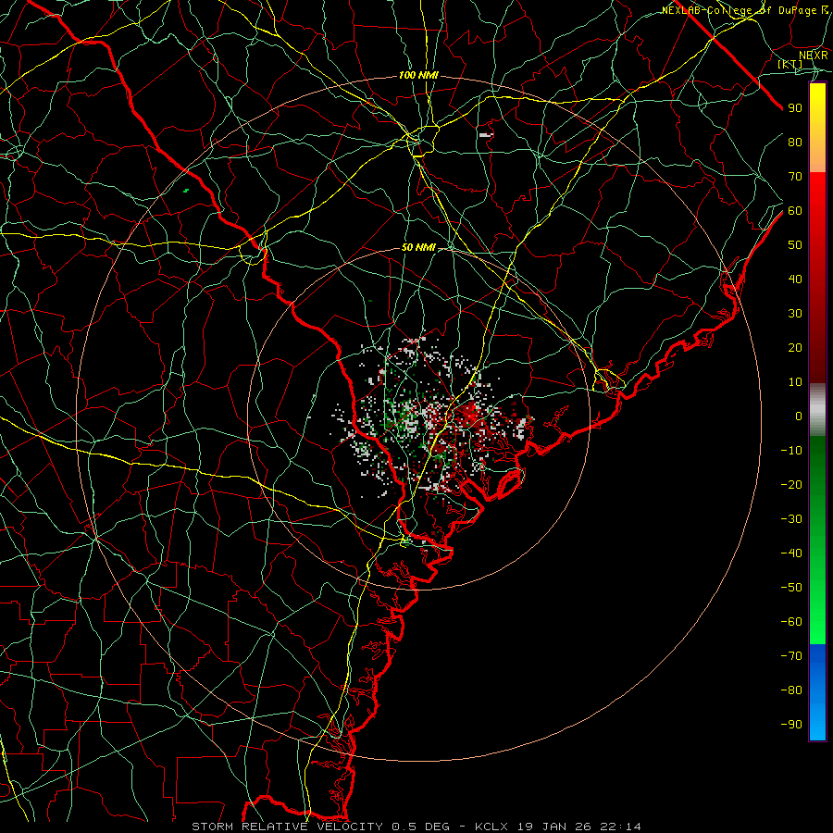The height and width of the screenshot is (833, 833).
Task: Click the positive 50 scale value
Action: [795, 245]
